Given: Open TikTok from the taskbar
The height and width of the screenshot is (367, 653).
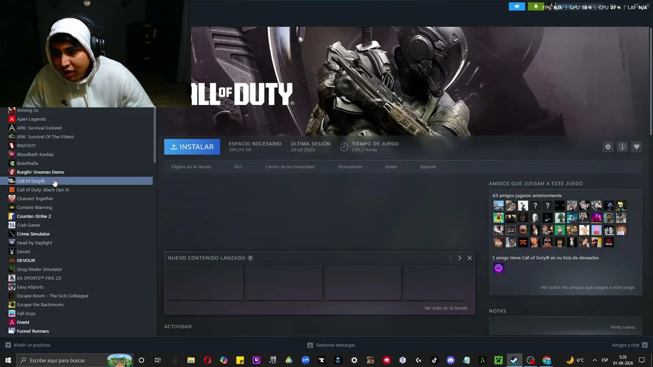Looking at the screenshot, I should 434,360.
